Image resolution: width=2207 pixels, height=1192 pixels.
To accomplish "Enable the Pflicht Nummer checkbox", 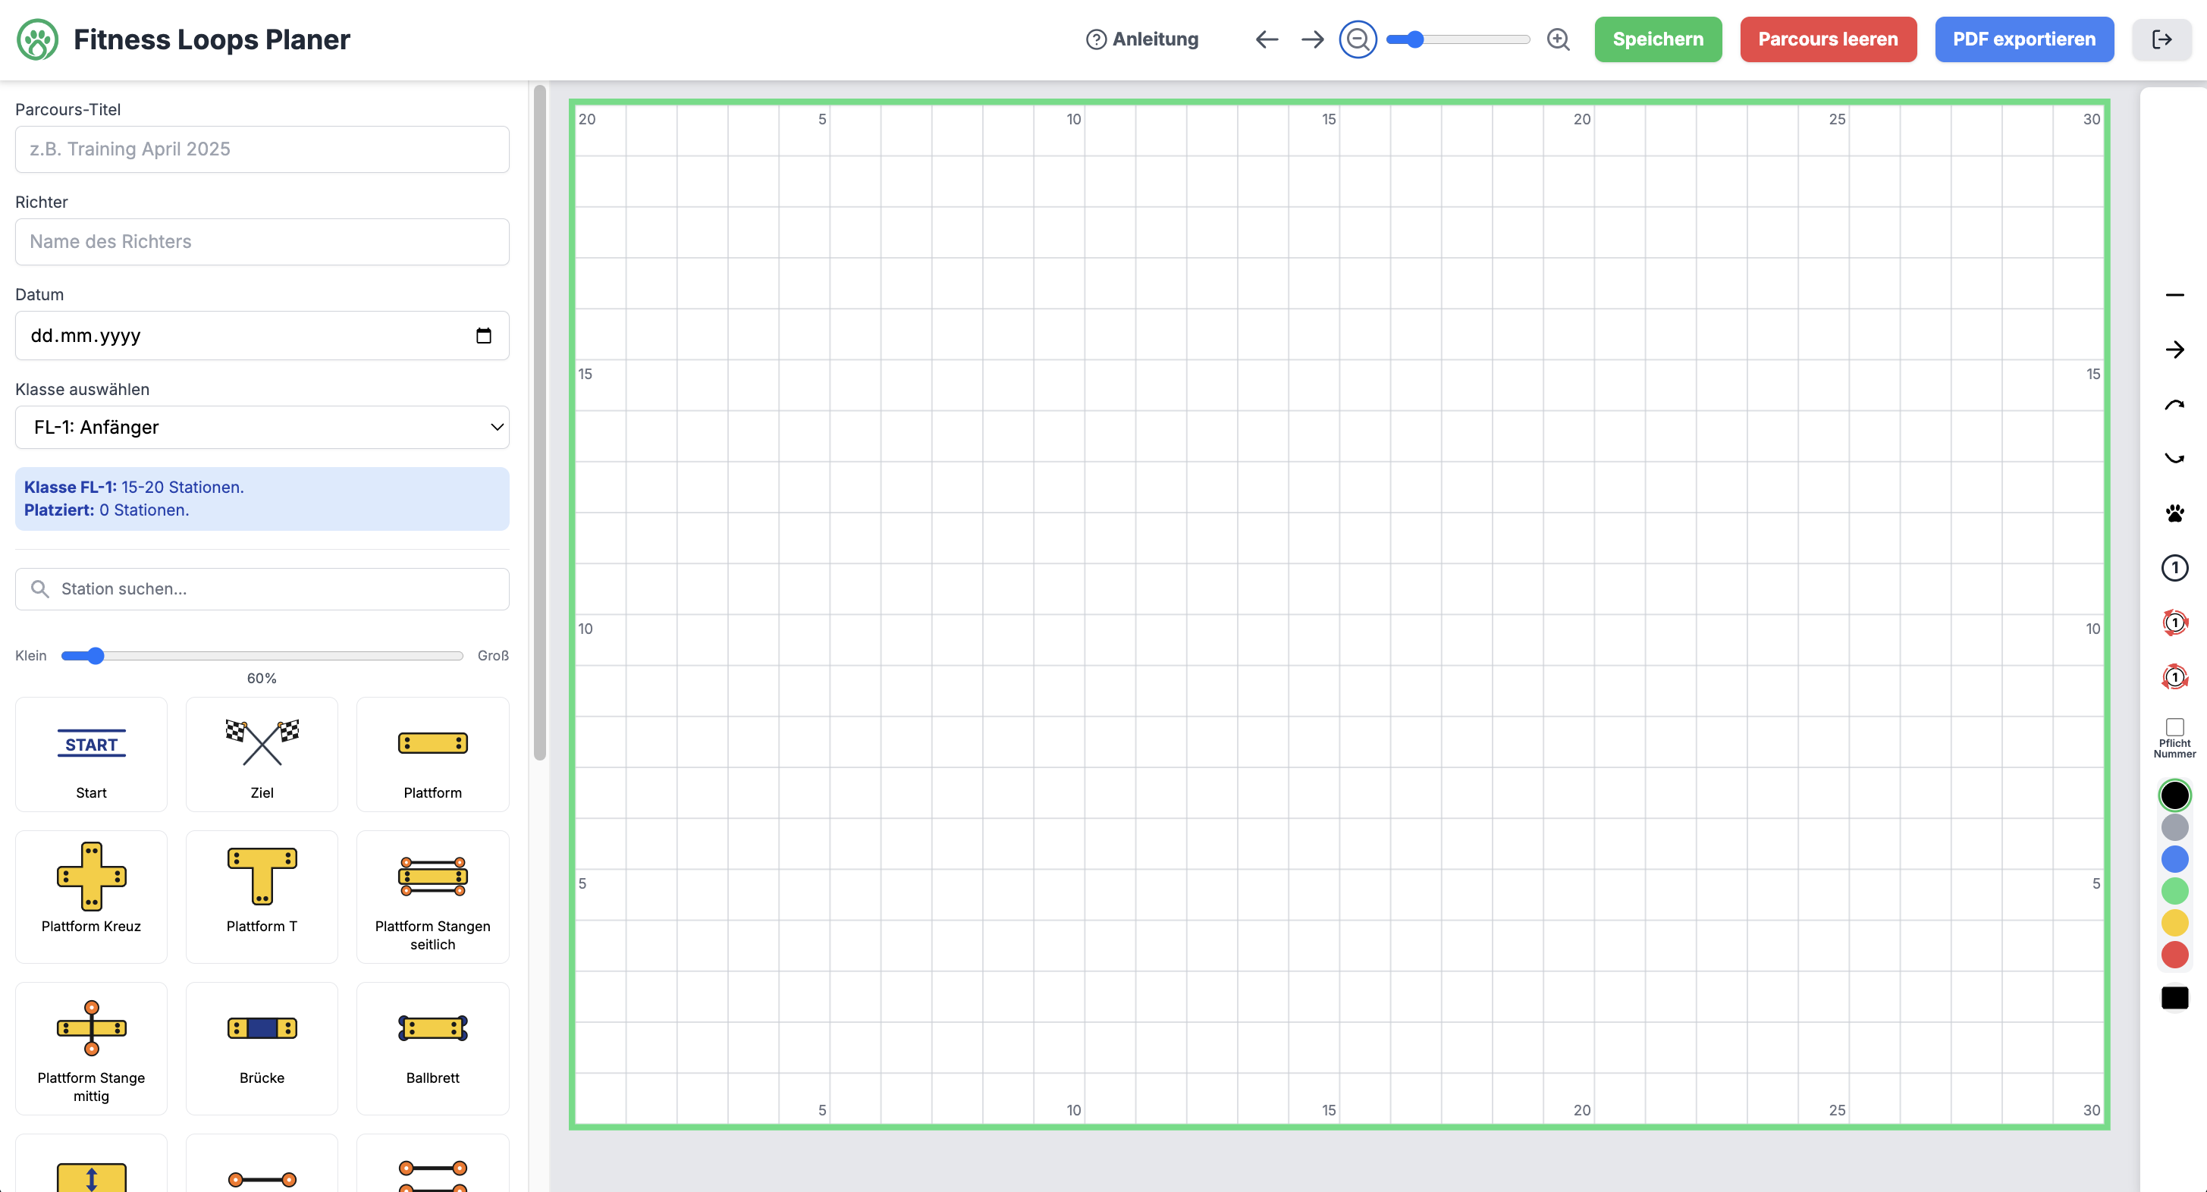I will (x=2174, y=727).
